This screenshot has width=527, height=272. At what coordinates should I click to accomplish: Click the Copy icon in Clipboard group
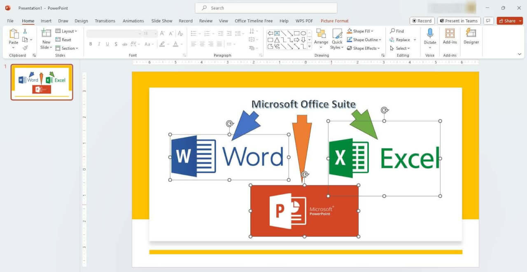[25, 40]
